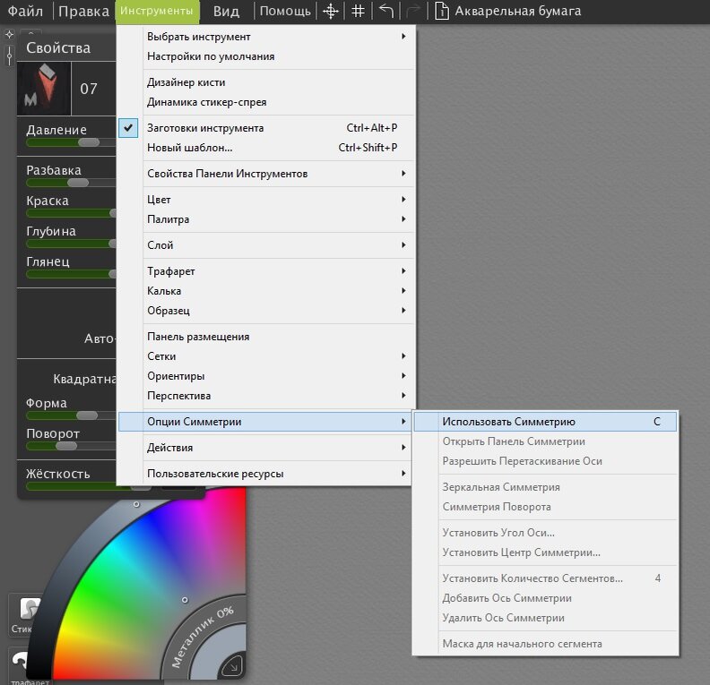Select Настройки по умолчания
The height and width of the screenshot is (685, 710).
tap(266, 56)
